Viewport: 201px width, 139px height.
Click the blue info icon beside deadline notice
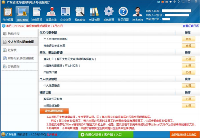click(x=4, y=26)
